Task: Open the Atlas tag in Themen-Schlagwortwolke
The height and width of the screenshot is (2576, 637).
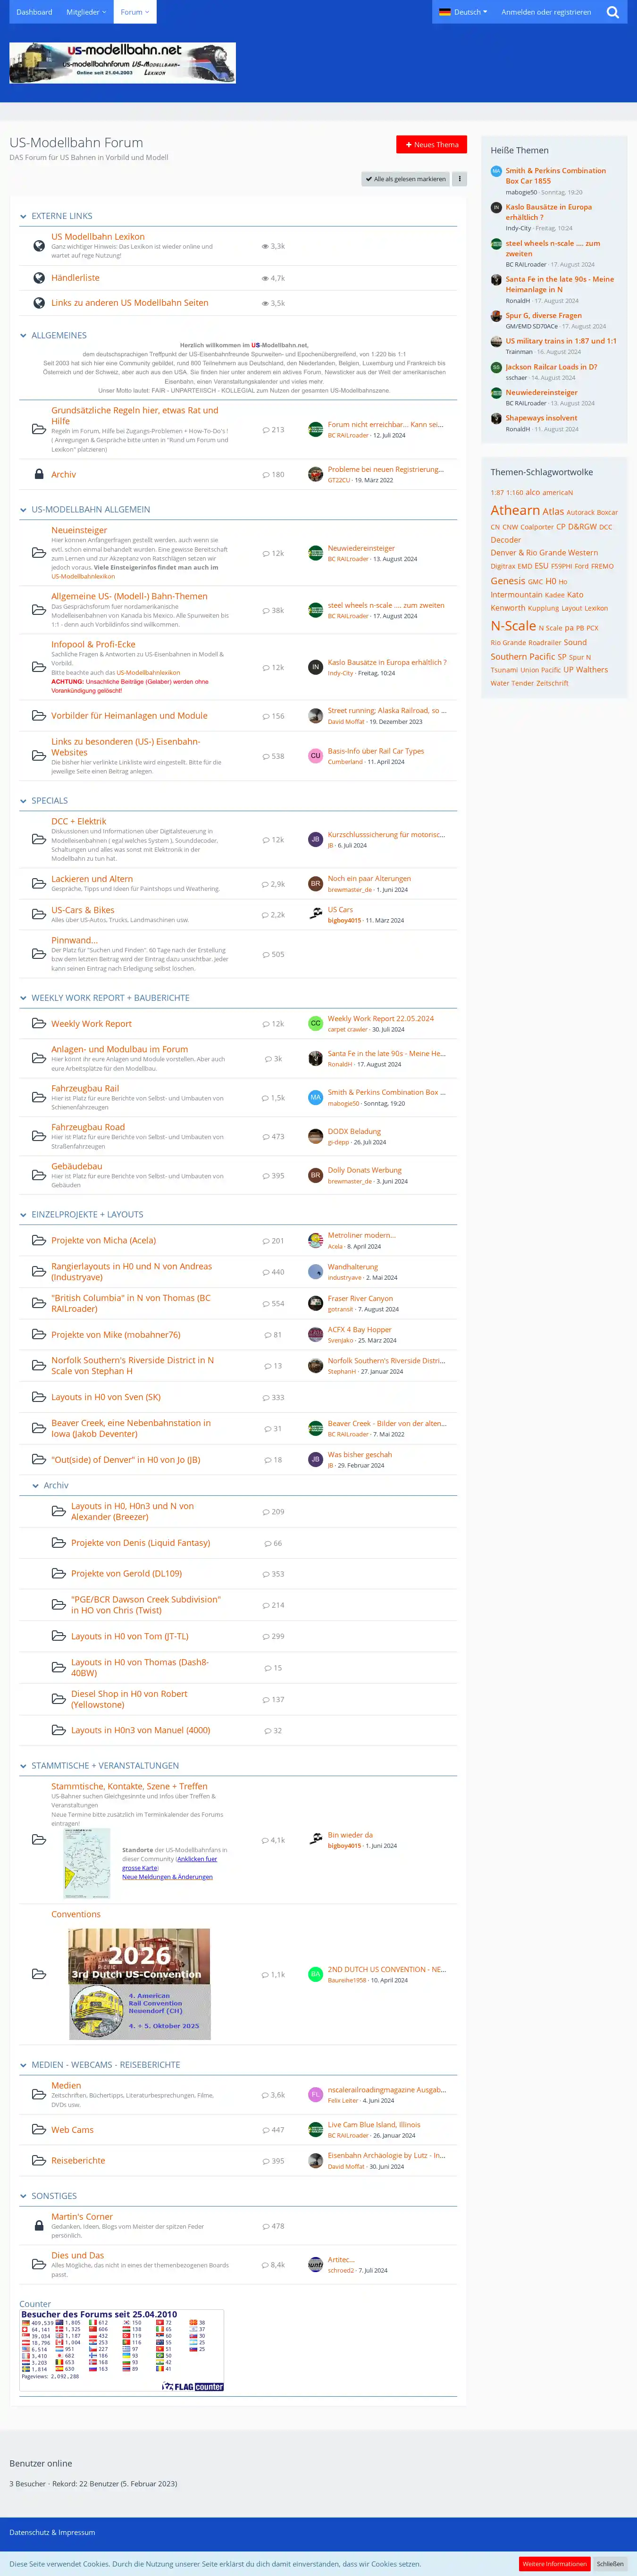Action: pos(553,511)
